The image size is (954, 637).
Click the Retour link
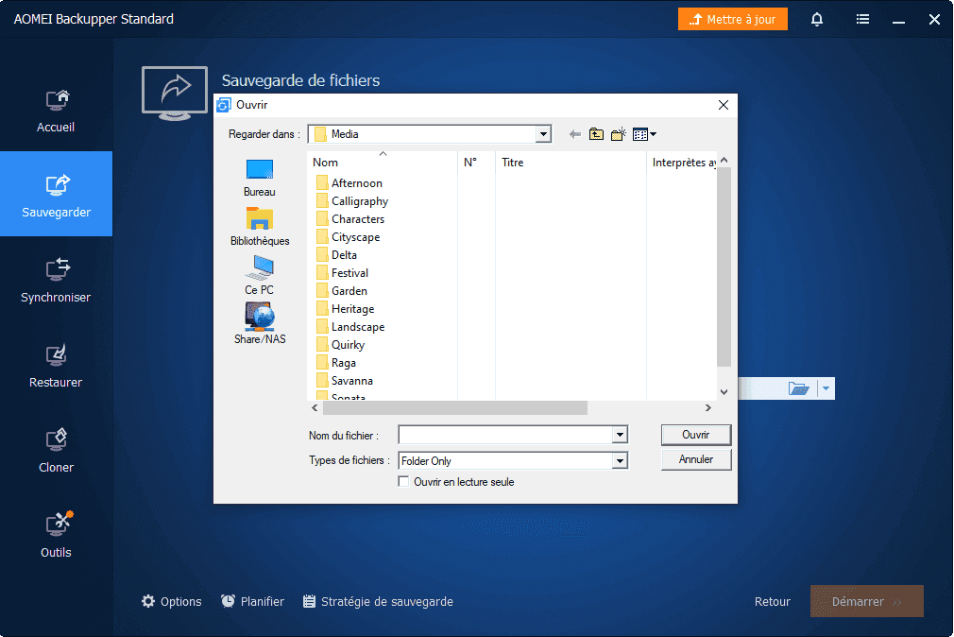click(x=772, y=602)
